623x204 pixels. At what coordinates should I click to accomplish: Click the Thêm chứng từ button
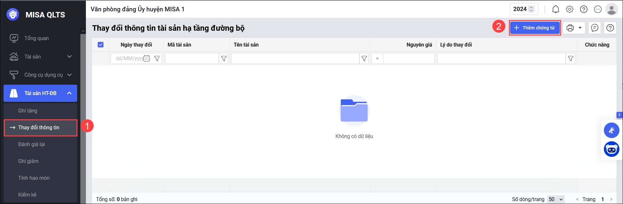coord(535,28)
